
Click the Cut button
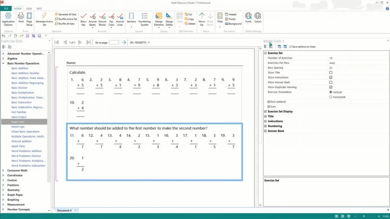click(189, 14)
